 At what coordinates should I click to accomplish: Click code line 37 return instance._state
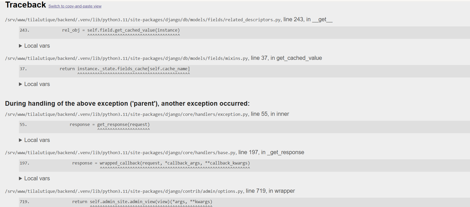coord(125,69)
